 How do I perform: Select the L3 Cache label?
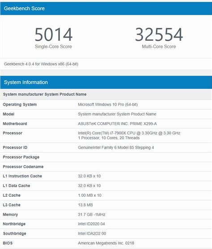click(x=12, y=205)
